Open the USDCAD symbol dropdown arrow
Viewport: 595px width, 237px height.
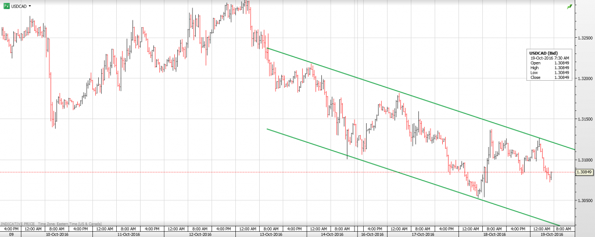coord(30,6)
